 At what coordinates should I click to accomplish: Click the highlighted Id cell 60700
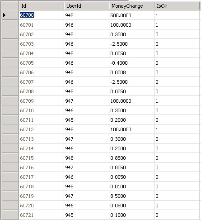(x=41, y=15)
